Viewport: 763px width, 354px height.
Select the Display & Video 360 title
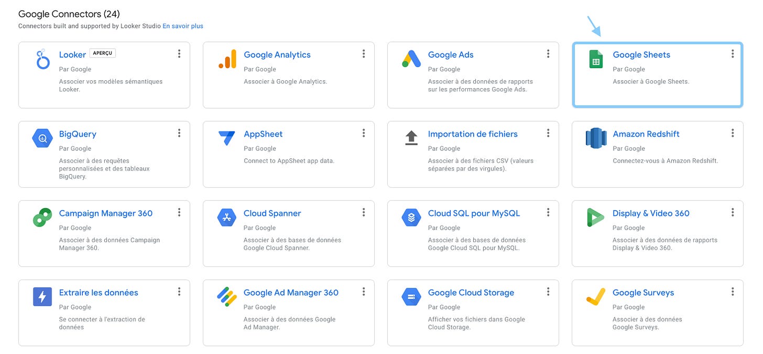coord(651,213)
